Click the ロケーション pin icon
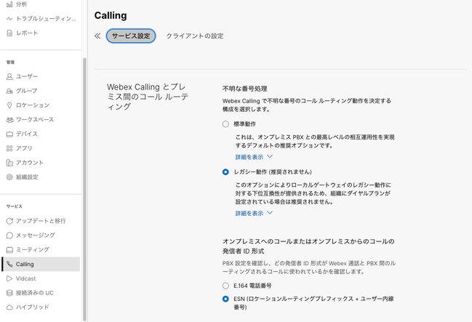 [9, 105]
